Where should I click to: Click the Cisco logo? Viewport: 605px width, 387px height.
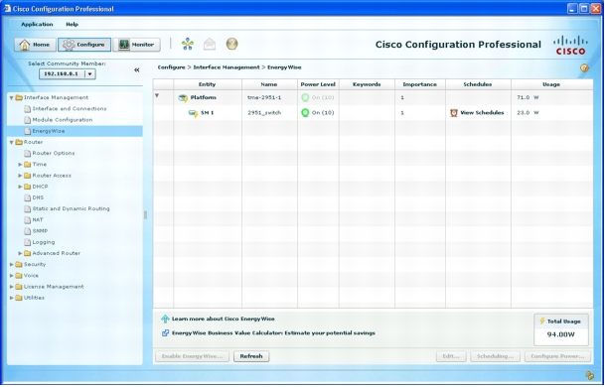(570, 45)
